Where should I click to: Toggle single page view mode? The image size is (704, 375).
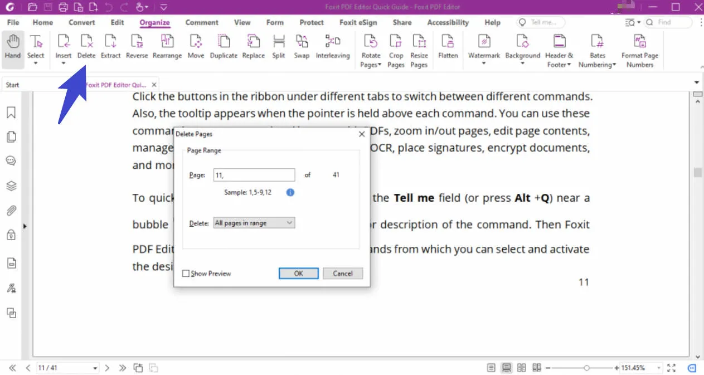click(x=490, y=367)
